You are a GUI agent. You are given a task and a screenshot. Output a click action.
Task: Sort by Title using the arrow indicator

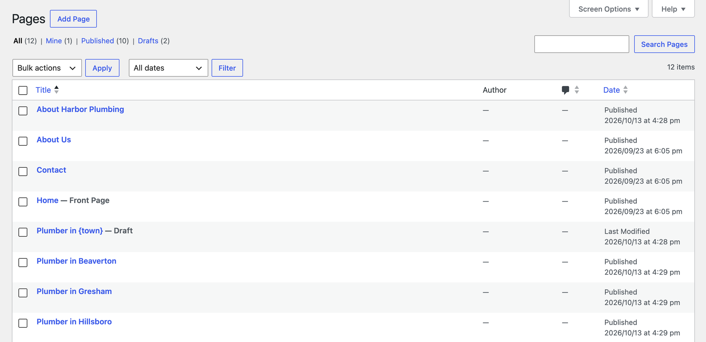pos(56,90)
